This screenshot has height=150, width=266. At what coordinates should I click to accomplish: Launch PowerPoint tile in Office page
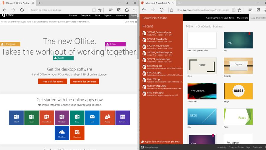click(x=47, y=118)
